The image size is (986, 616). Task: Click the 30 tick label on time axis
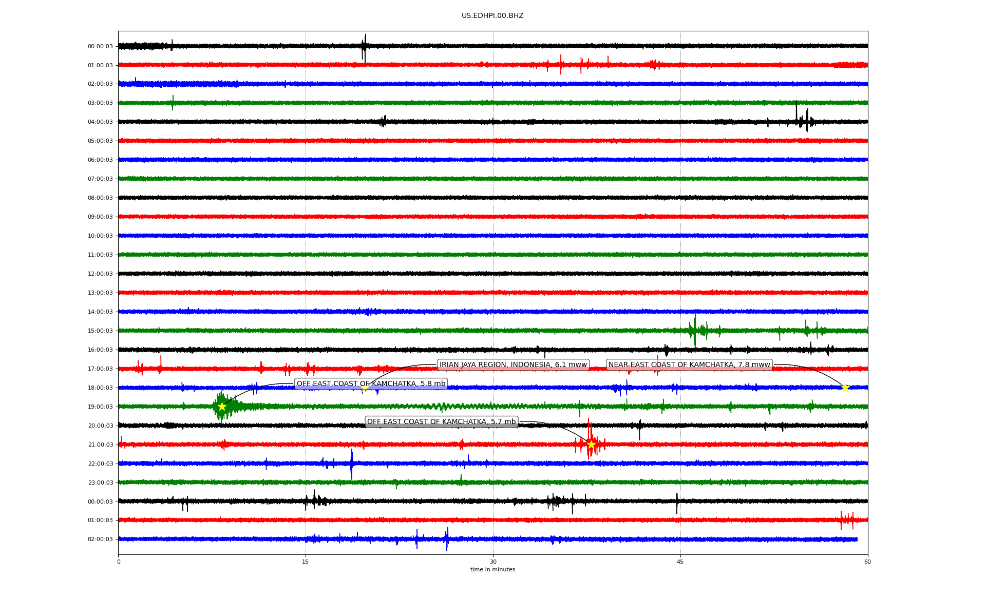[x=493, y=562]
